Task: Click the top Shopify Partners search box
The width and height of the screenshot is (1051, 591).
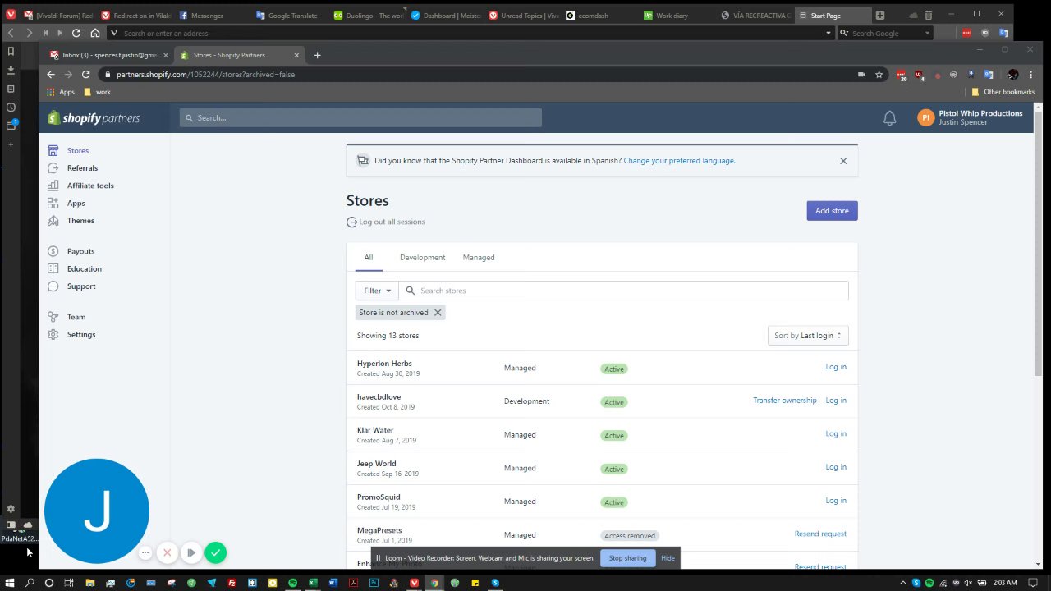Action: point(360,118)
